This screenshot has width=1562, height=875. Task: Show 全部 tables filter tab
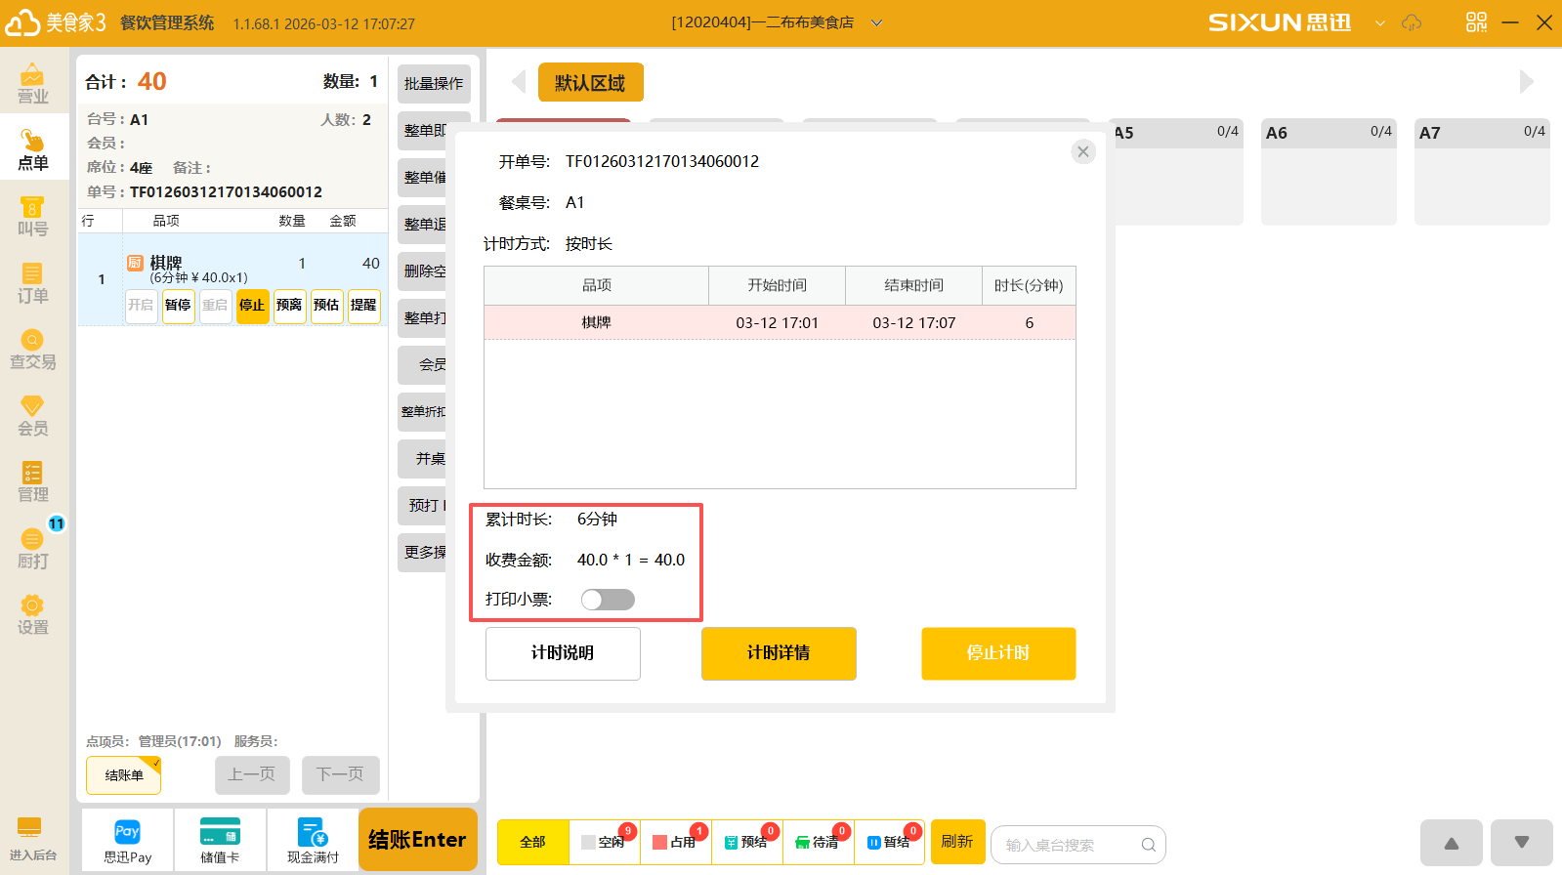point(532,842)
